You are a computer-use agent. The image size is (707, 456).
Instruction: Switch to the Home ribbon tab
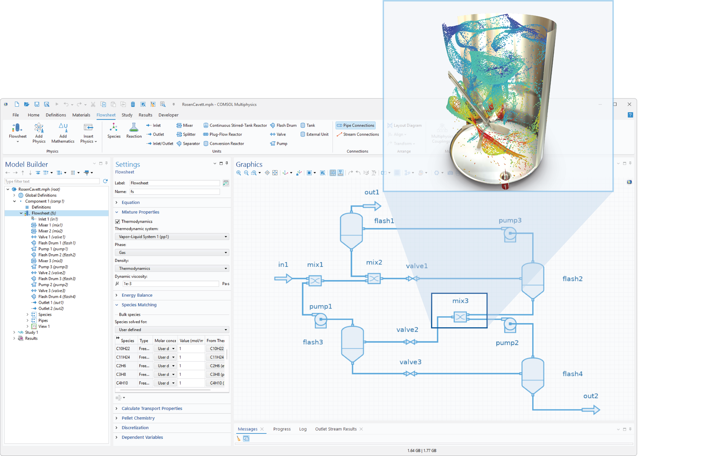coord(33,115)
